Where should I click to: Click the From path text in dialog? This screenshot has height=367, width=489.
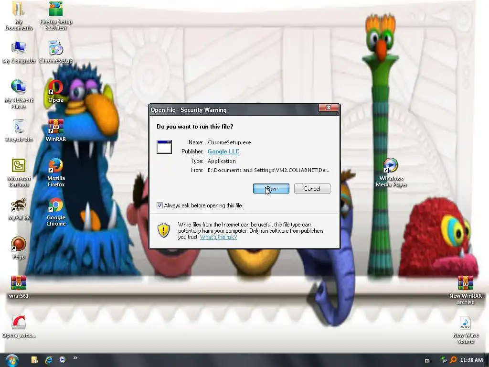(268, 170)
